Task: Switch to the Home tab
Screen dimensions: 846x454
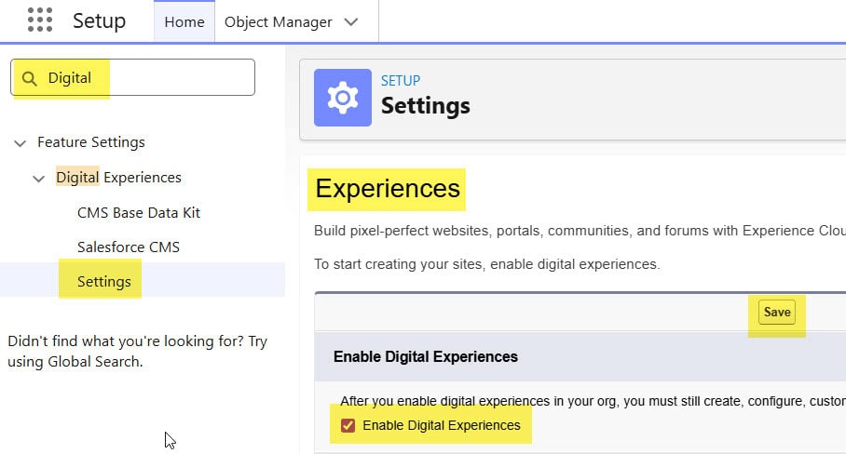Action: (184, 22)
